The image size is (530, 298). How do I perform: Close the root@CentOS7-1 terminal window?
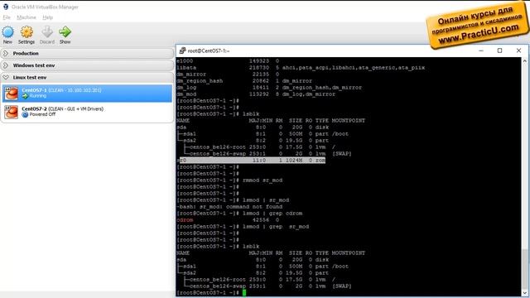coord(518,50)
